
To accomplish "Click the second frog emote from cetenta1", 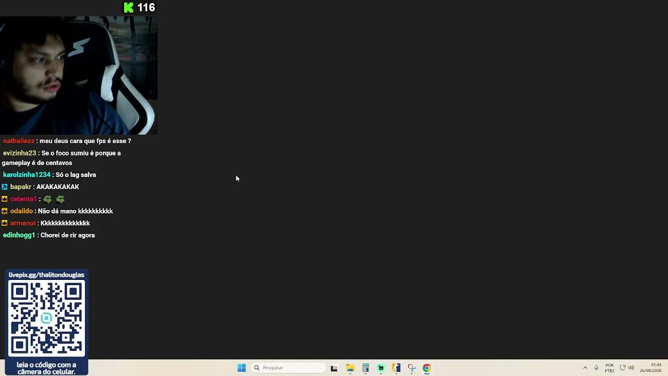I will (60, 199).
